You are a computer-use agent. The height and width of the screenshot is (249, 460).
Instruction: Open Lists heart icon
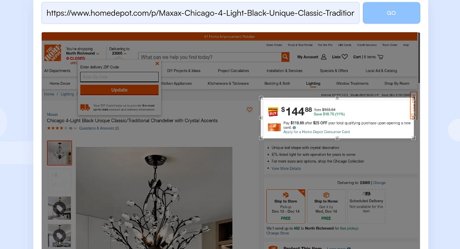344,57
